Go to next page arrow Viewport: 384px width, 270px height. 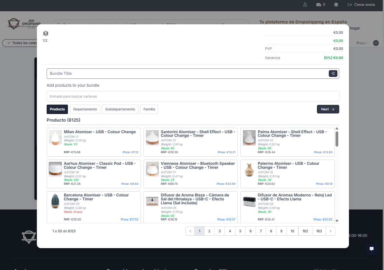coord(331,231)
